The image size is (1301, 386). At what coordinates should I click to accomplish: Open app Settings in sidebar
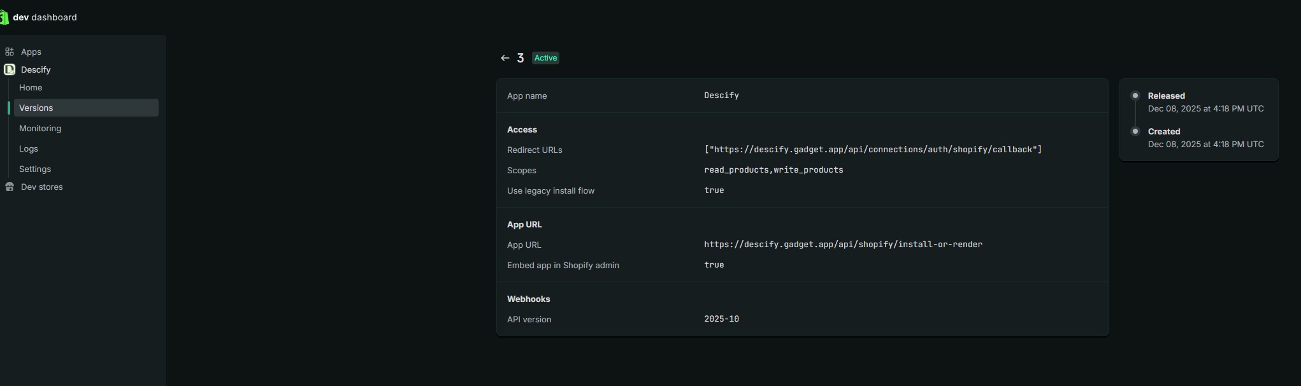(35, 169)
